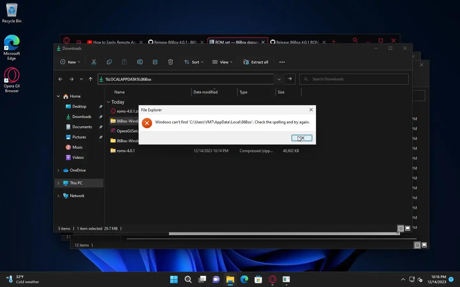
Task: Show hidden system tray icons
Action: 403,279
